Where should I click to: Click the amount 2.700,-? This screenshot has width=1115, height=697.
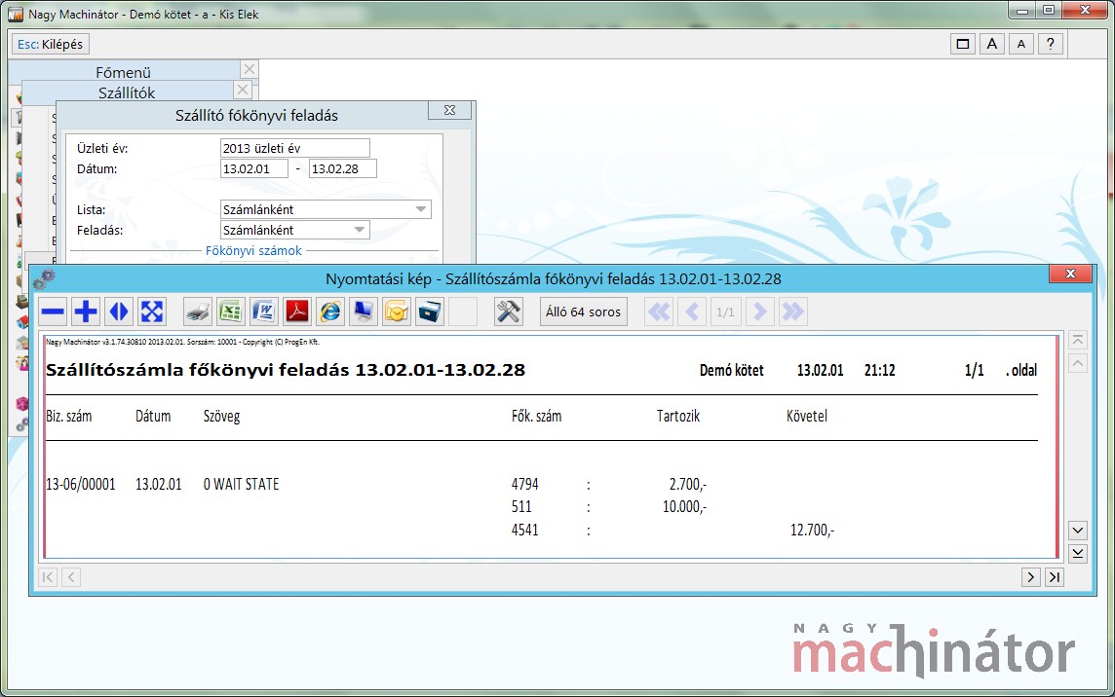(688, 485)
